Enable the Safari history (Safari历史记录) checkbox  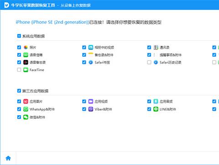(149, 62)
